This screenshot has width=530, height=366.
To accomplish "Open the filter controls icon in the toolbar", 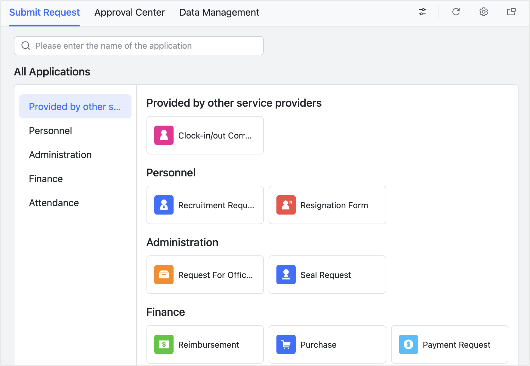I will click(422, 12).
